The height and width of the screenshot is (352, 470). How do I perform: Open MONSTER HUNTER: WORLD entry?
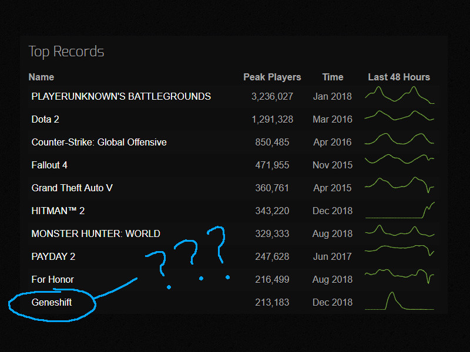pyautogui.click(x=96, y=233)
